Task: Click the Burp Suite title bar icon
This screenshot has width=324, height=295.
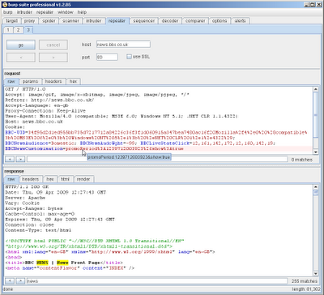Action: (5, 5)
